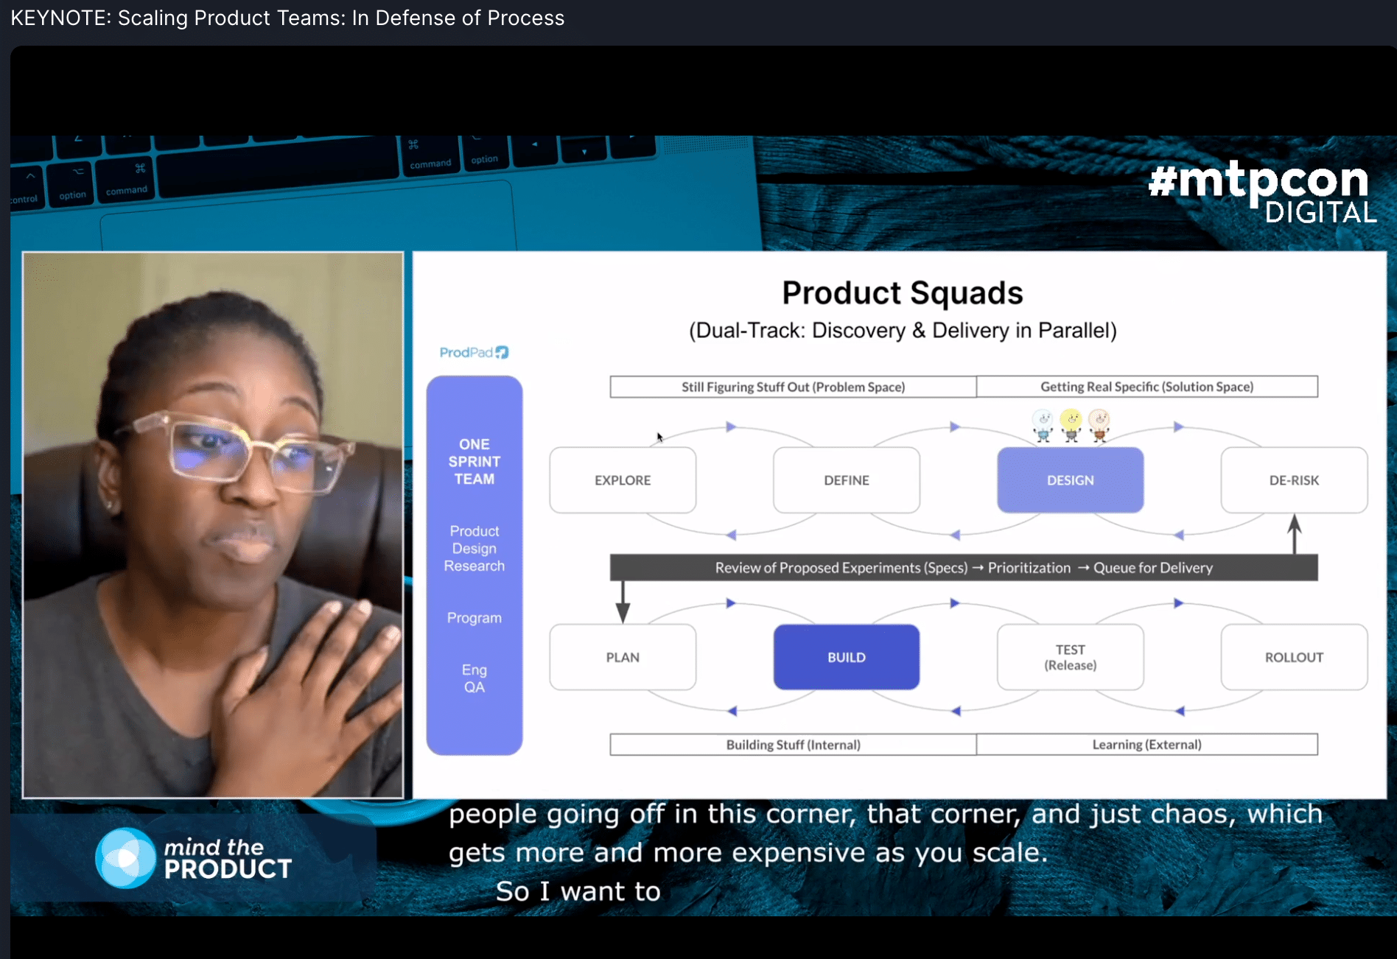Click the orange lightbulb character above DESIGN
The height and width of the screenshot is (959, 1397).
(x=1099, y=426)
